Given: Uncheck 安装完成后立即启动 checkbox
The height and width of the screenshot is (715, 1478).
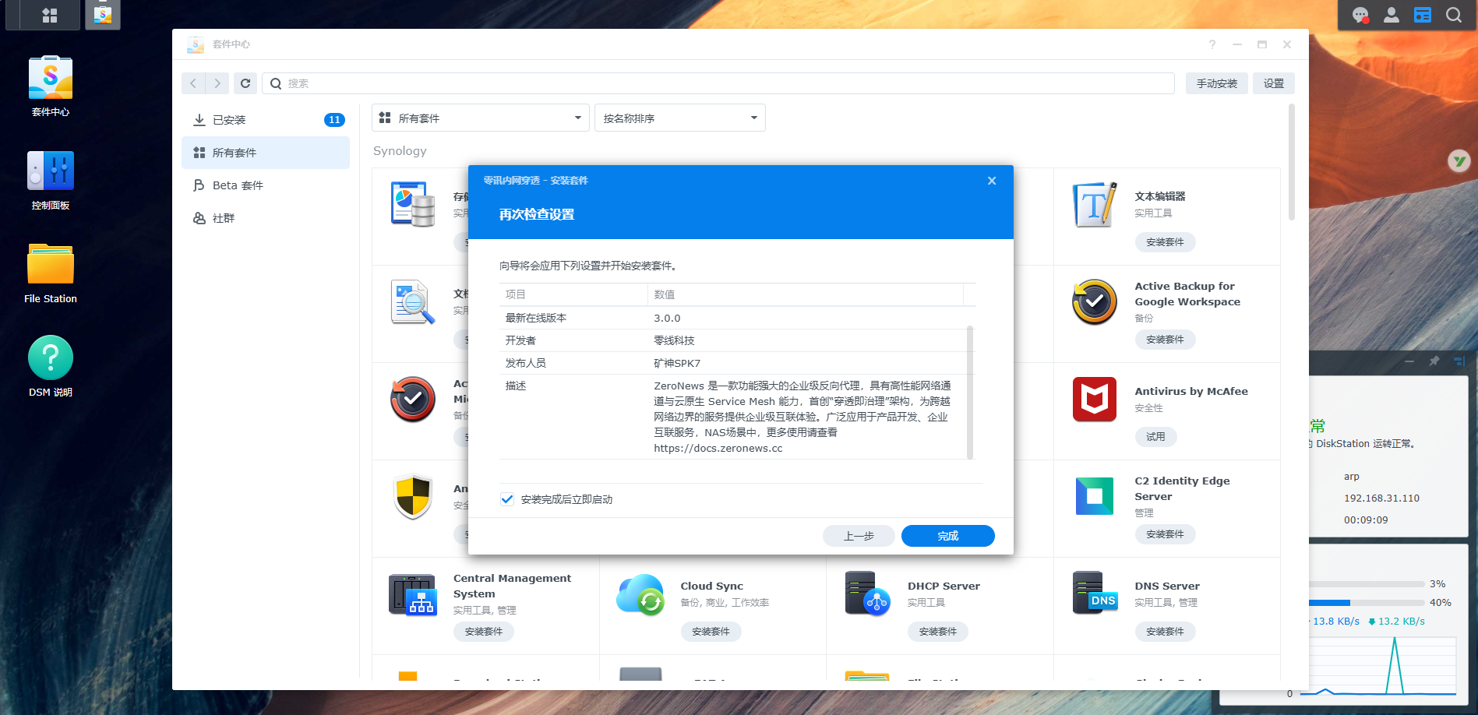Looking at the screenshot, I should [x=507, y=499].
